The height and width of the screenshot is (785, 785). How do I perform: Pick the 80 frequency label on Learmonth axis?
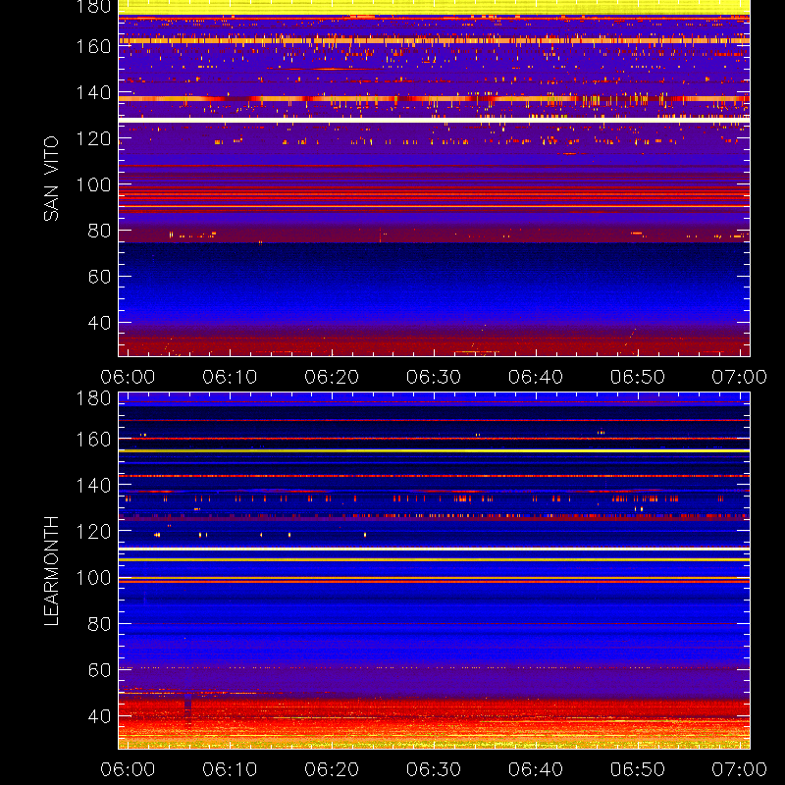99,624
